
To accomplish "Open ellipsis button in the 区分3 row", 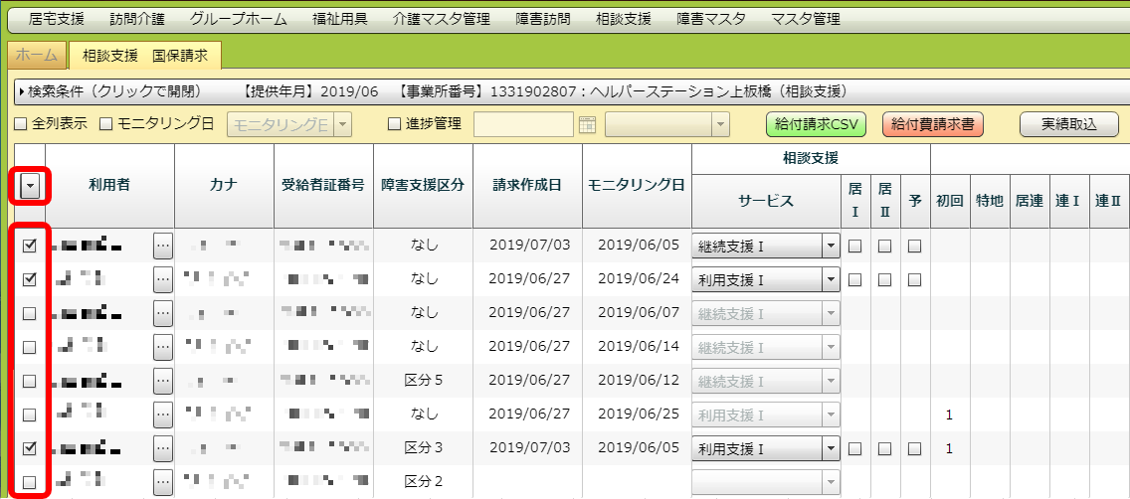I will 163,448.
